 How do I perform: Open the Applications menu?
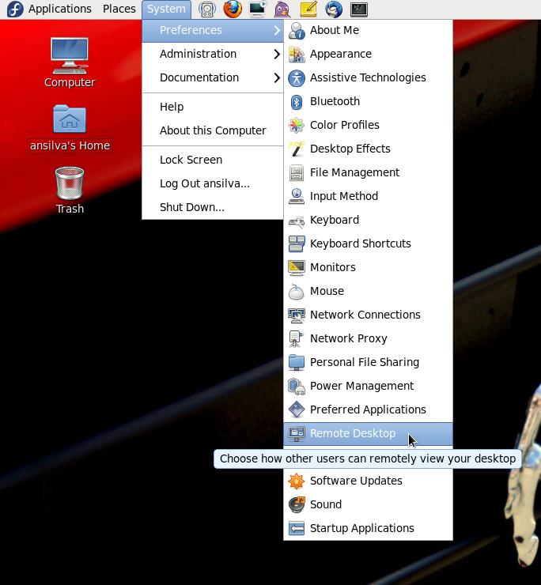click(x=59, y=9)
